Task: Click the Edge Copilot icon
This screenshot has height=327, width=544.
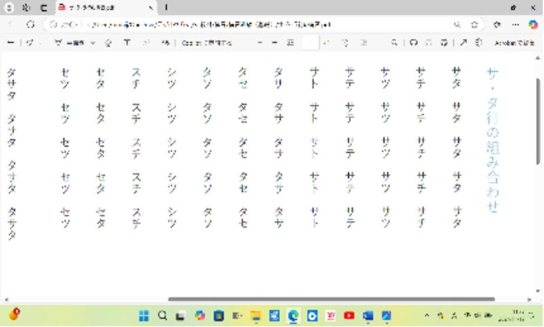Action: coord(533,24)
